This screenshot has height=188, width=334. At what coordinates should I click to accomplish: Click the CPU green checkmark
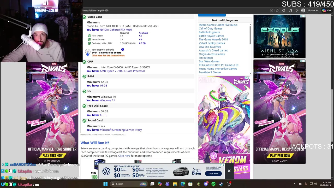(85, 62)
